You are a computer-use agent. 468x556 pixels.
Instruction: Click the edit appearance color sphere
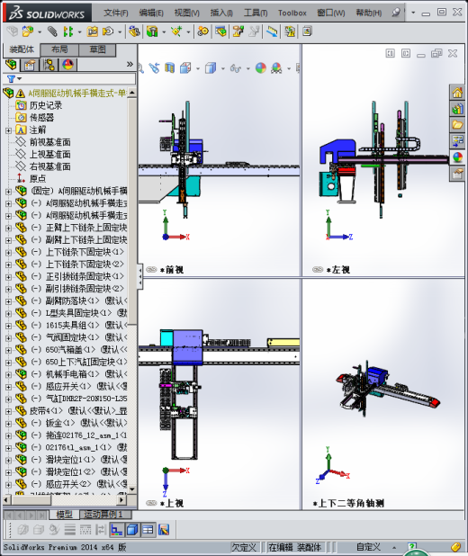(x=261, y=67)
